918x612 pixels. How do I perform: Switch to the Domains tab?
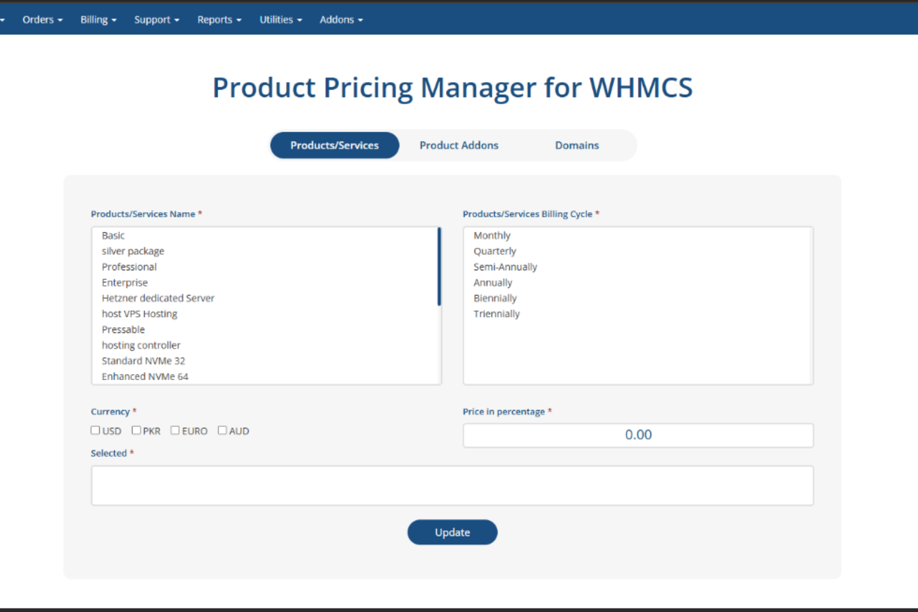pyautogui.click(x=576, y=145)
